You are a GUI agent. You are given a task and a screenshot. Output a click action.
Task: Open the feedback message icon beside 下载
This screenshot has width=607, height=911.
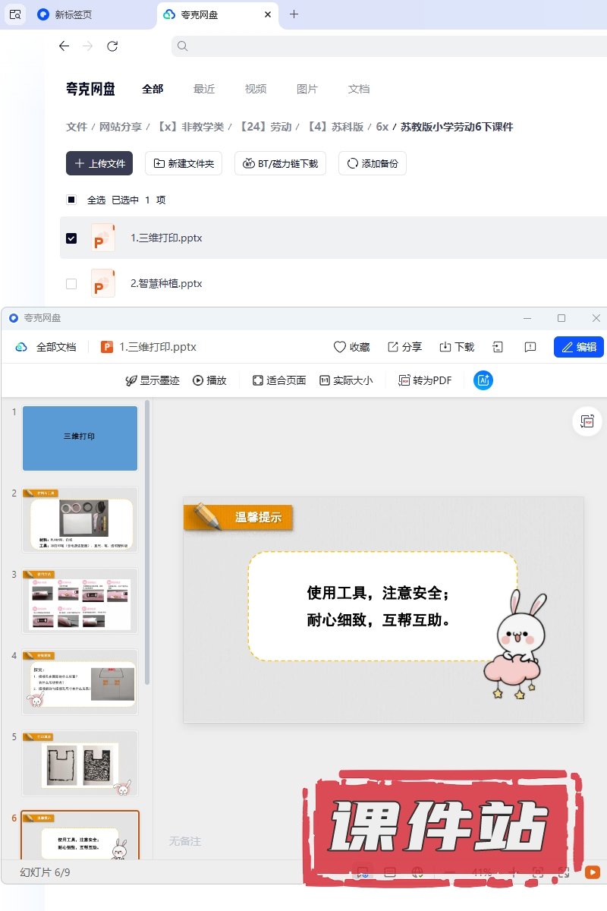[530, 347]
